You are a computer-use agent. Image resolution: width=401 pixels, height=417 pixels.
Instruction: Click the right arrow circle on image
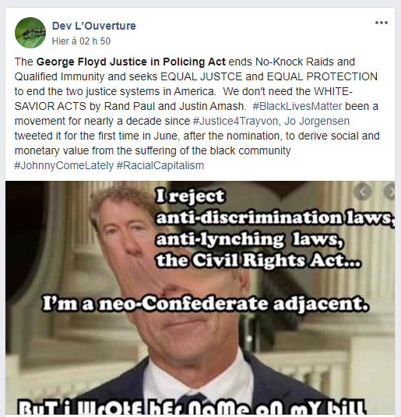pos(390,191)
